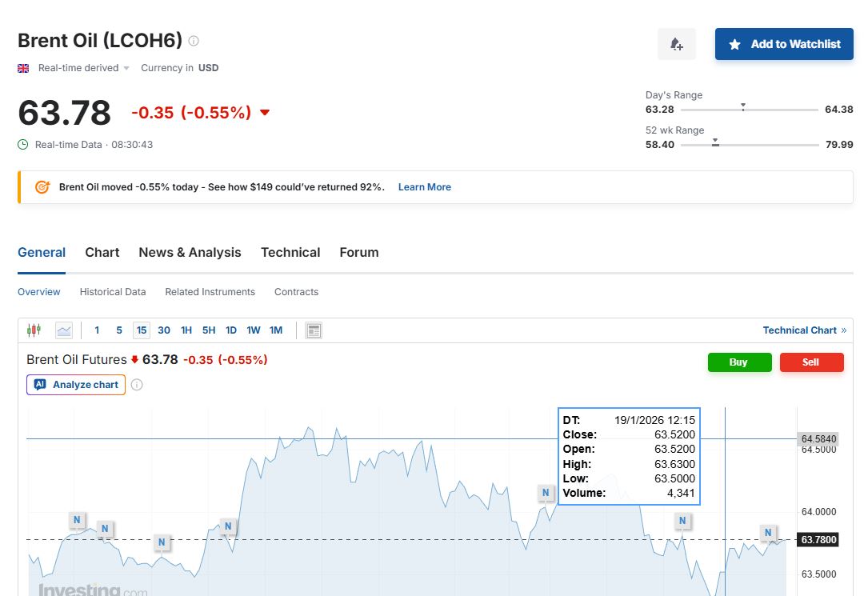
Task: Choose the 1M timeframe option
Action: click(x=276, y=330)
